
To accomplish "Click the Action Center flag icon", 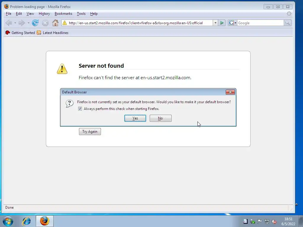I will [260, 221].
